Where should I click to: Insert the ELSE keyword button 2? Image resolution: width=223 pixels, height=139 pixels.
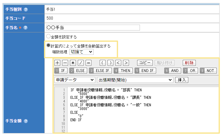pyautogui.click(x=78, y=70)
